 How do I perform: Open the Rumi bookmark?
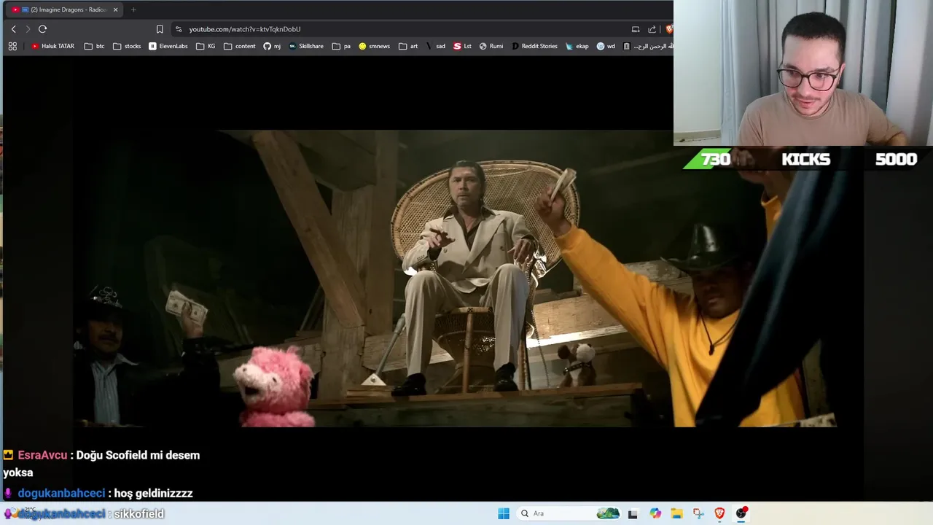pyautogui.click(x=491, y=46)
